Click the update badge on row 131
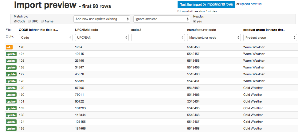The width and height of the screenshot is (298, 132). pyautogui.click(x=11, y=102)
